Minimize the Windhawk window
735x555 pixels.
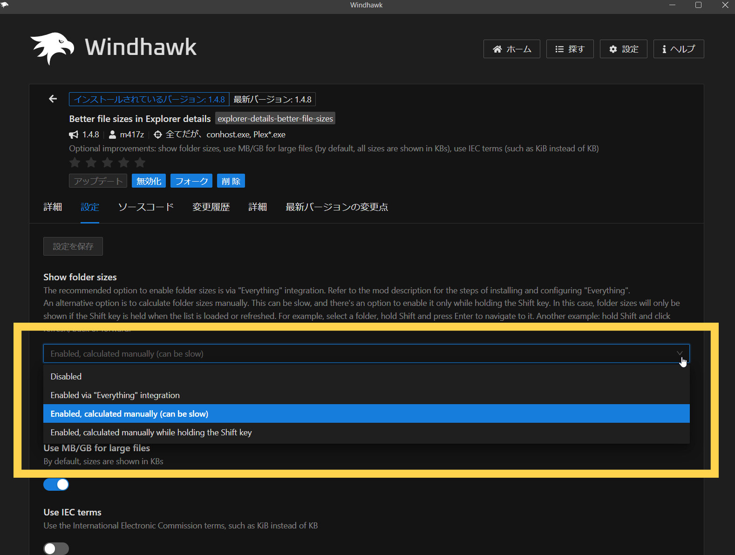click(x=672, y=5)
